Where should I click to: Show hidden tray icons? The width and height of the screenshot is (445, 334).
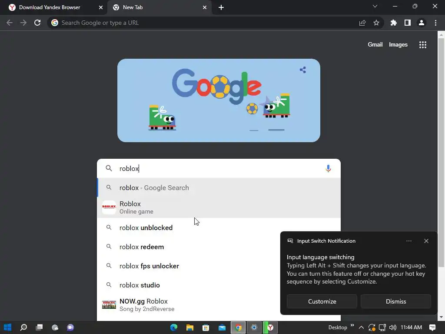click(361, 327)
